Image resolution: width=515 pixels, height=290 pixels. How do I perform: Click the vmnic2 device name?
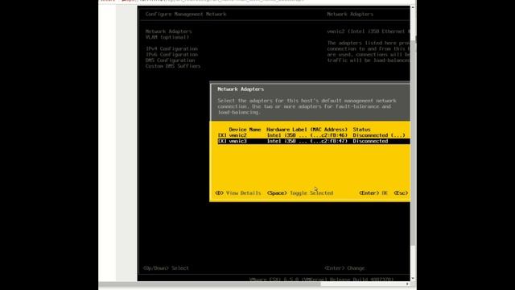237,135
